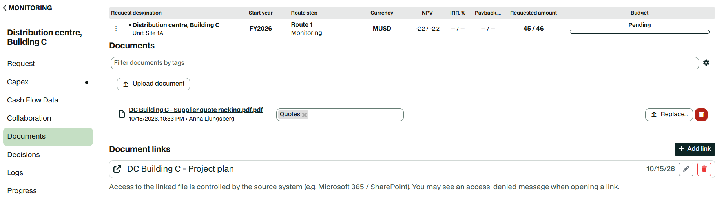Click the -2,2 / -2,2 NPV value
Viewport: 726px width, 203px height.
(427, 29)
